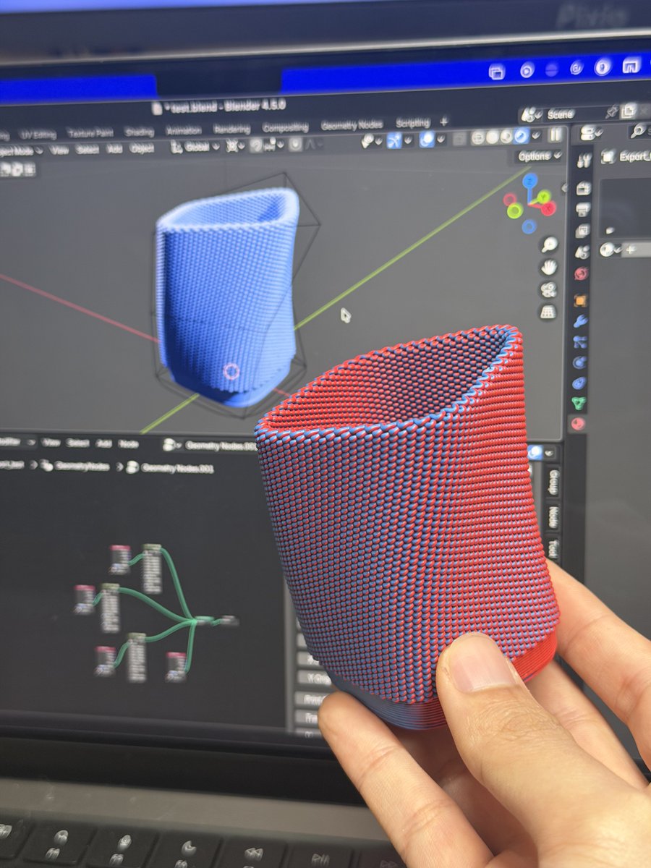Screen dimensions: 651x868
Task: Toggle X-ray mode in viewport header
Action: click(x=460, y=138)
